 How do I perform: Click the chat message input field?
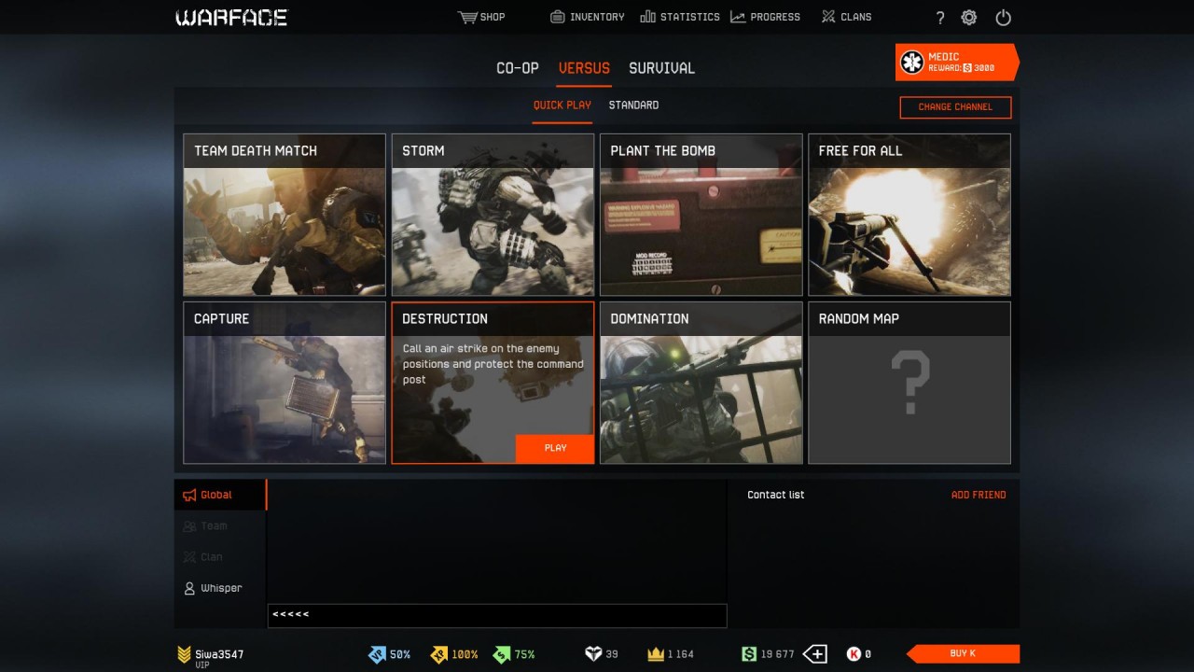click(497, 615)
